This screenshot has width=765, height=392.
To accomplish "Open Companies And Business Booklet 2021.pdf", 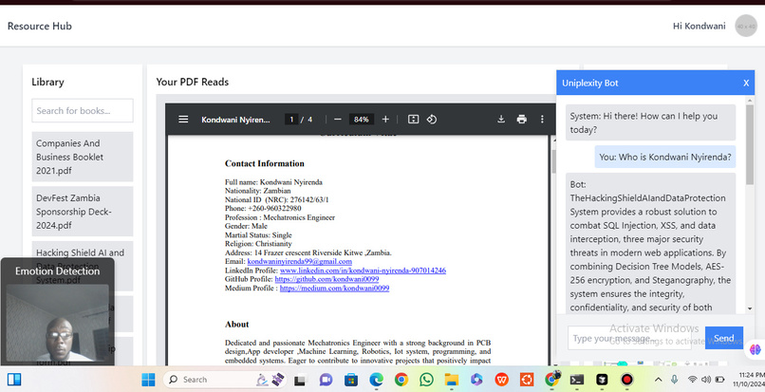I will pos(83,157).
